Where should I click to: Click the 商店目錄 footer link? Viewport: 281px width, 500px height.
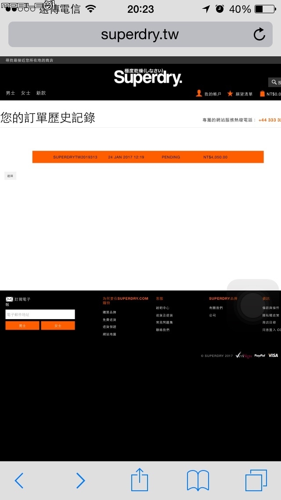coord(269,322)
